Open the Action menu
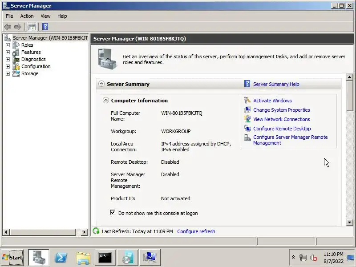 point(27,16)
